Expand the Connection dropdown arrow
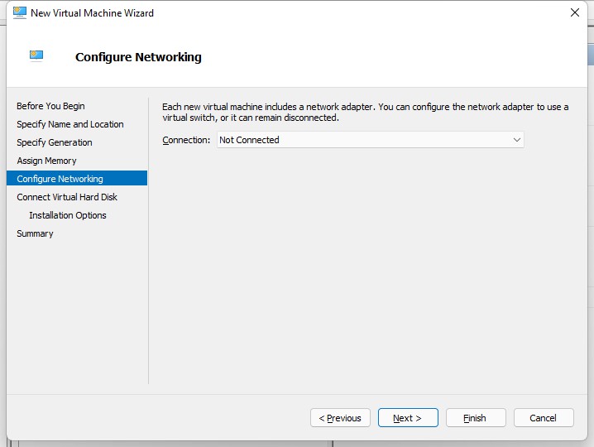The height and width of the screenshot is (447, 594). 517,140
